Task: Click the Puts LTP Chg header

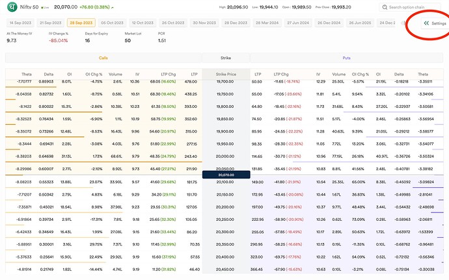Action: point(281,74)
